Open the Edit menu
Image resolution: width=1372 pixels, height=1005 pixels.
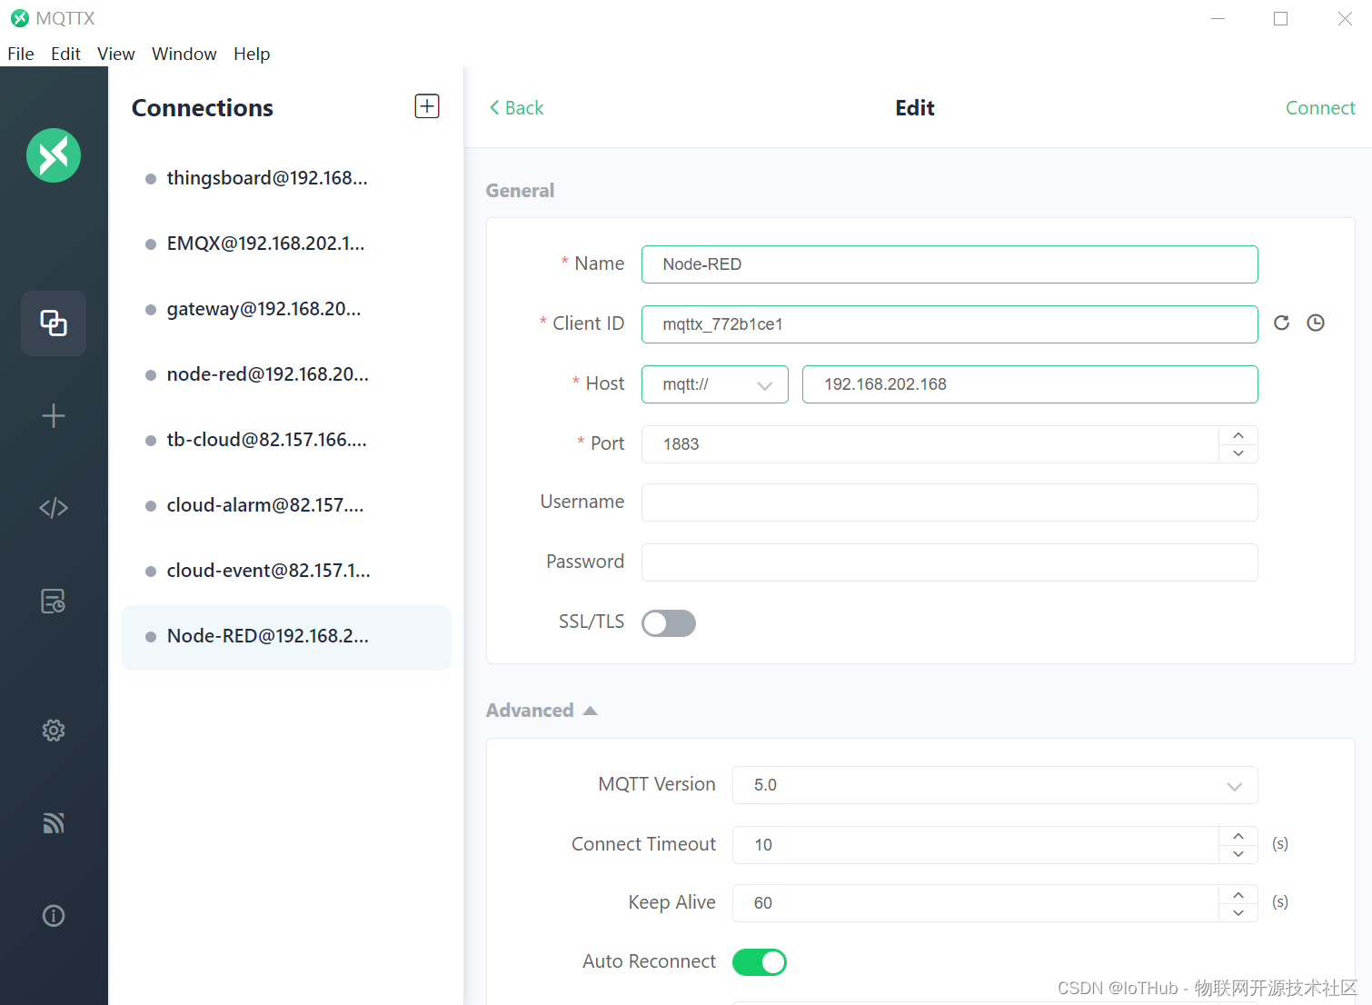(65, 54)
